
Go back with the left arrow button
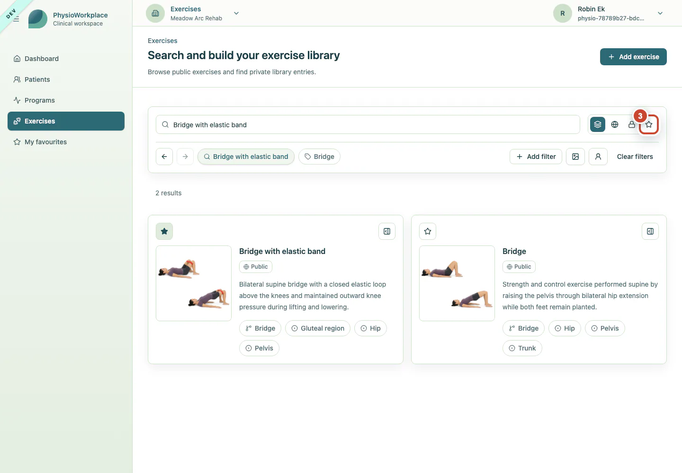[x=164, y=157]
